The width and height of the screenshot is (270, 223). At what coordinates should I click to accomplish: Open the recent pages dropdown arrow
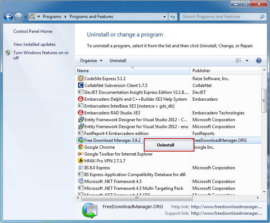click(x=26, y=17)
